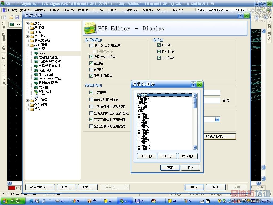Toggle 使用 DirectX 来加速 checkbox
273x205 pixels.
click(x=91, y=45)
